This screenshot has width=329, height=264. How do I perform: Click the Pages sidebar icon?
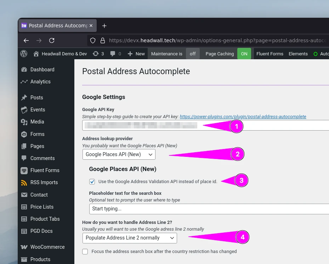pyautogui.click(x=24, y=146)
